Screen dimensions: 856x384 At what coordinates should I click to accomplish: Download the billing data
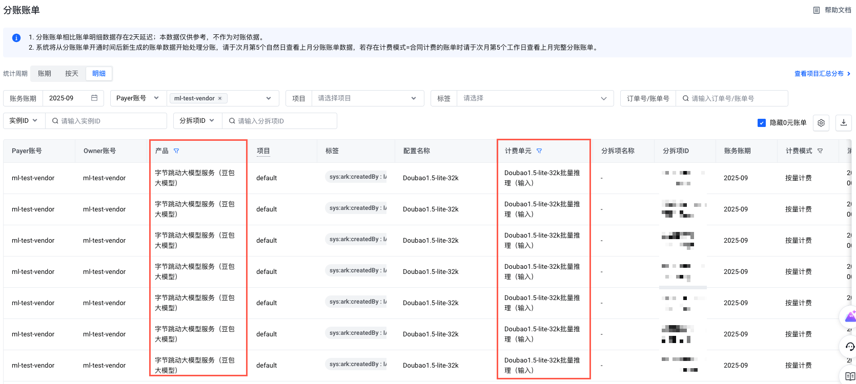pyautogui.click(x=844, y=123)
